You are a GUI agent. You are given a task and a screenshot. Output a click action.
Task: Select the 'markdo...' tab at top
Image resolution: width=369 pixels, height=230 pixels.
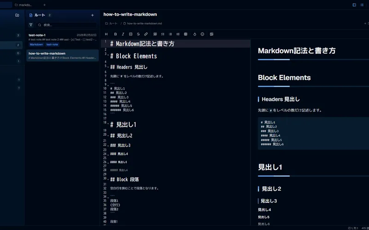(x=23, y=5)
